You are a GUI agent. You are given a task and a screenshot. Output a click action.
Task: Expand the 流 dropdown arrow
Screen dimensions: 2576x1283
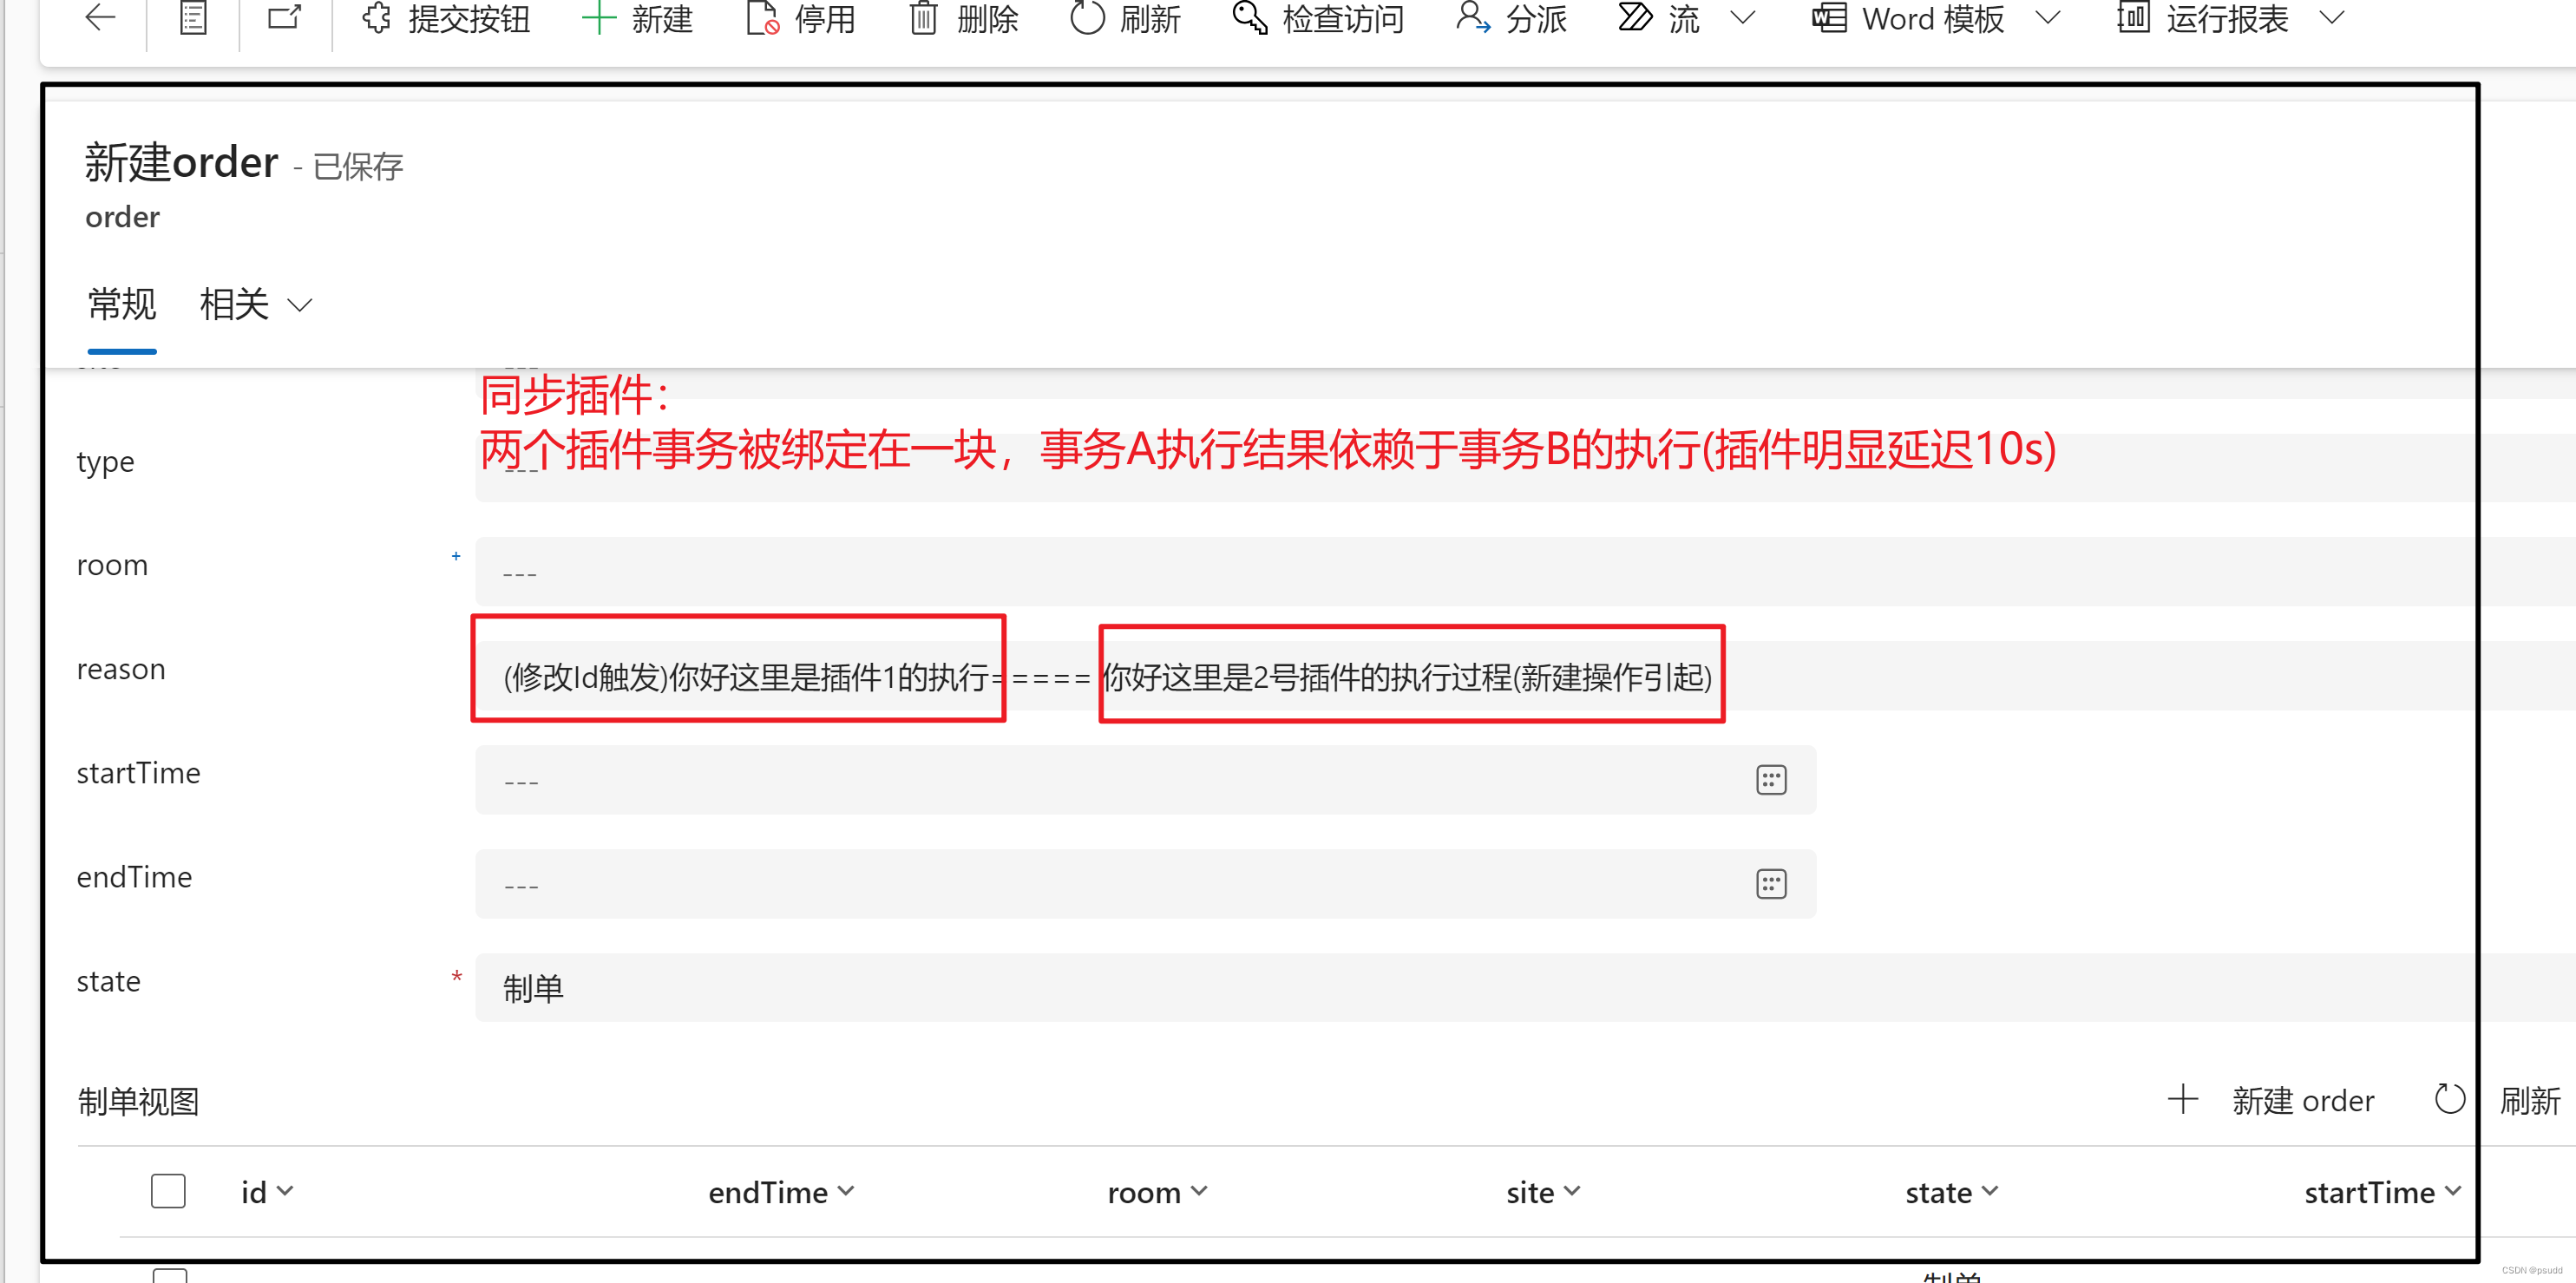pos(1743,17)
